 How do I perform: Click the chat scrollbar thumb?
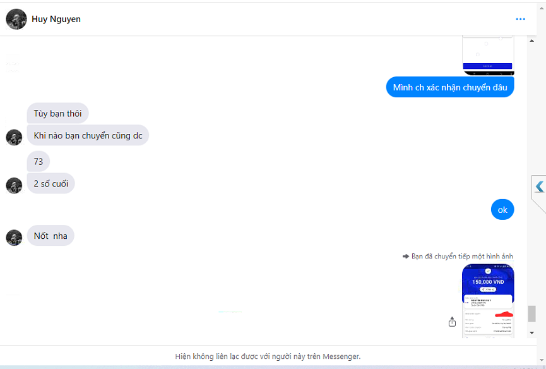click(531, 313)
